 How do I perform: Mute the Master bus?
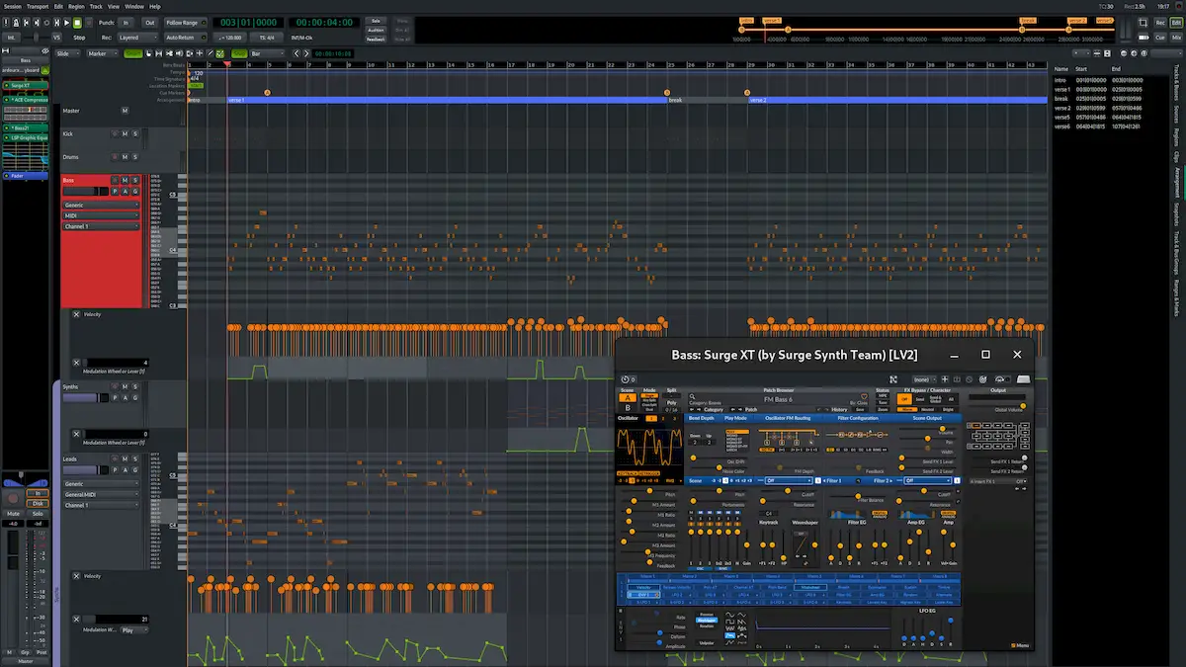125,110
